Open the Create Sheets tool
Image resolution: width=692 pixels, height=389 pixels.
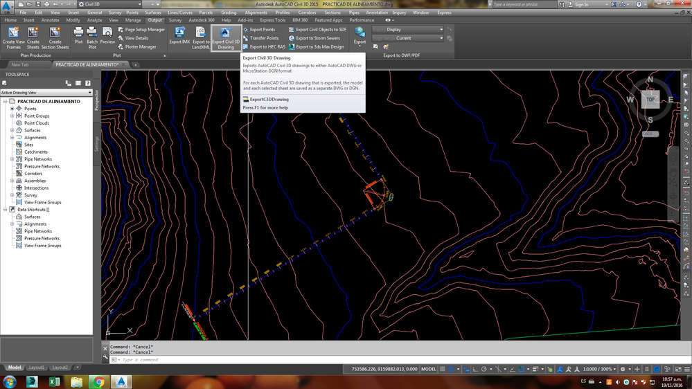tap(33, 38)
